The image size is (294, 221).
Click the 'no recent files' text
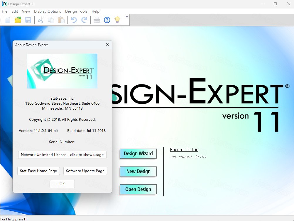(x=189, y=157)
